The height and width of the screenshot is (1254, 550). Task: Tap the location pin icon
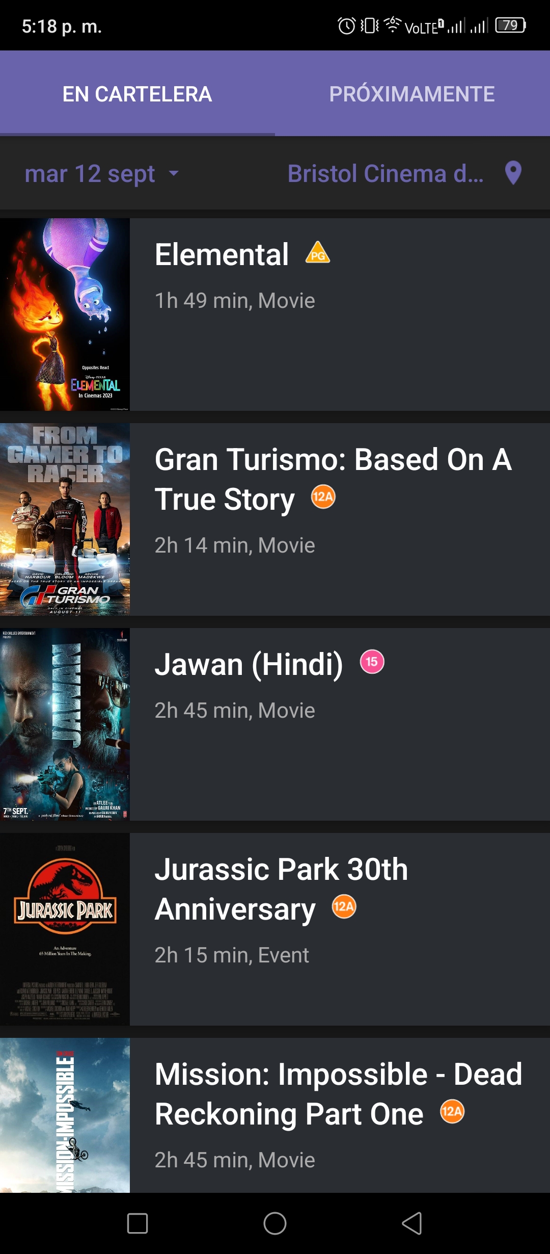coord(513,173)
